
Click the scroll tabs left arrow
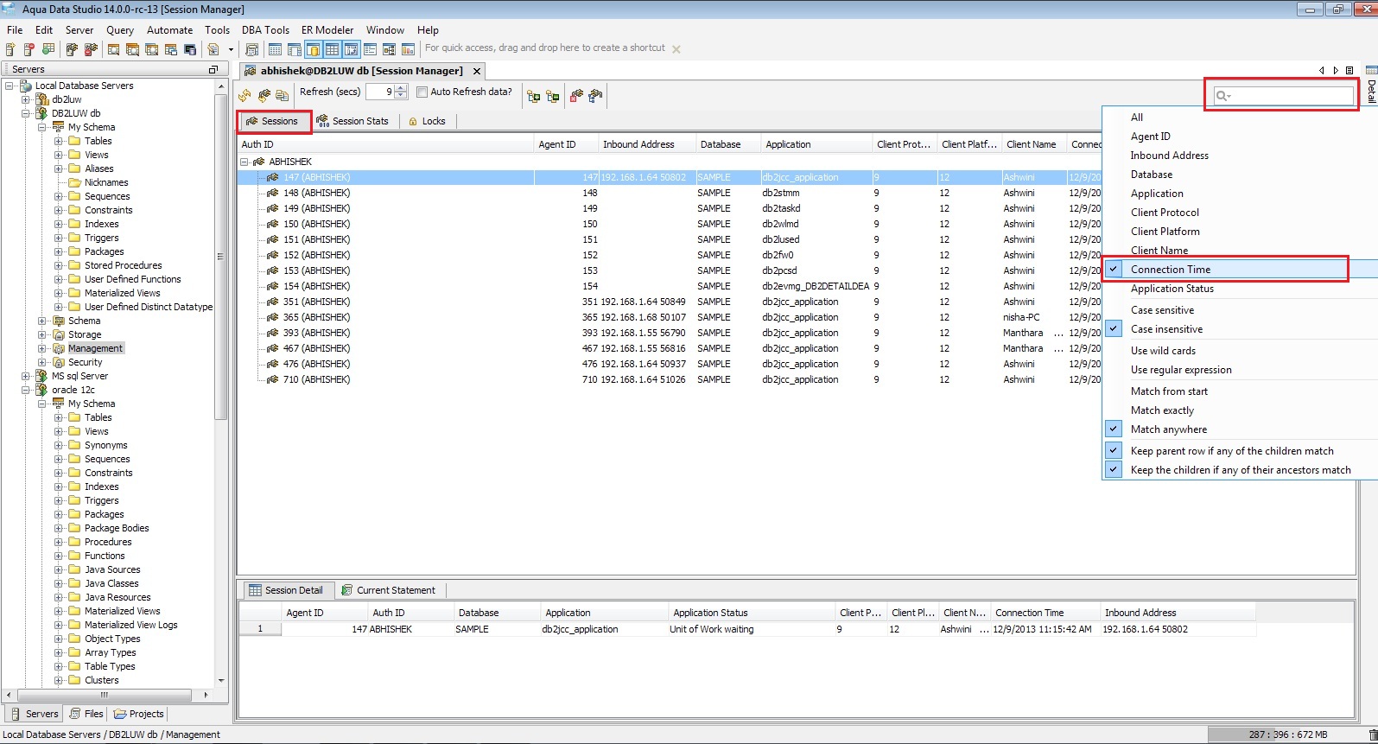click(x=1321, y=71)
